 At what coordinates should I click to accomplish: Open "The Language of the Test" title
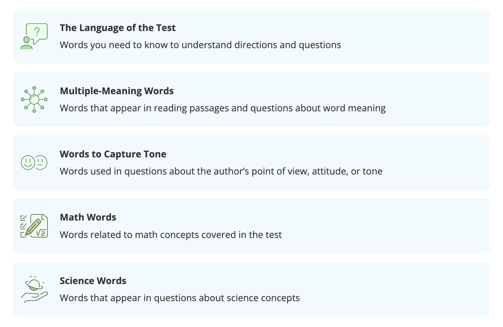click(118, 28)
